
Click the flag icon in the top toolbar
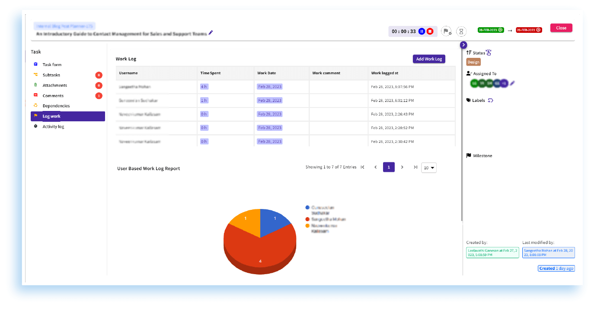click(446, 31)
